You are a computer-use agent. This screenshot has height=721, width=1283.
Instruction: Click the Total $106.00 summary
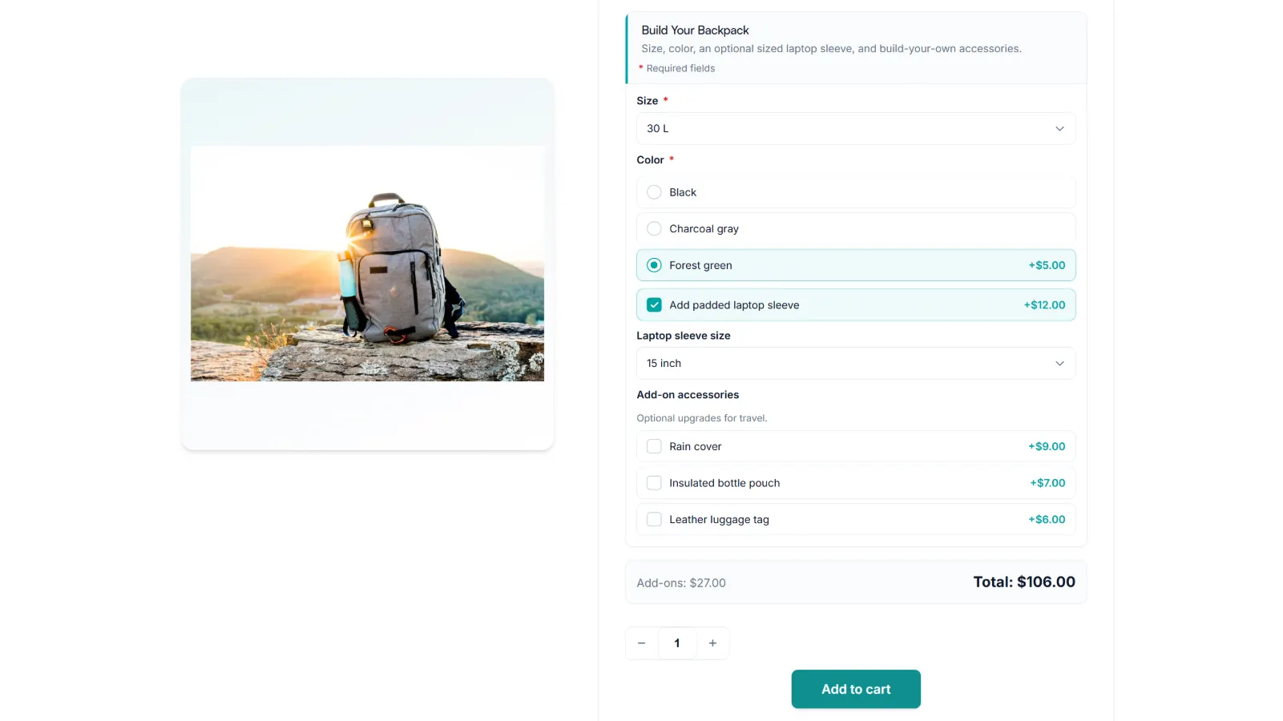click(x=1024, y=582)
